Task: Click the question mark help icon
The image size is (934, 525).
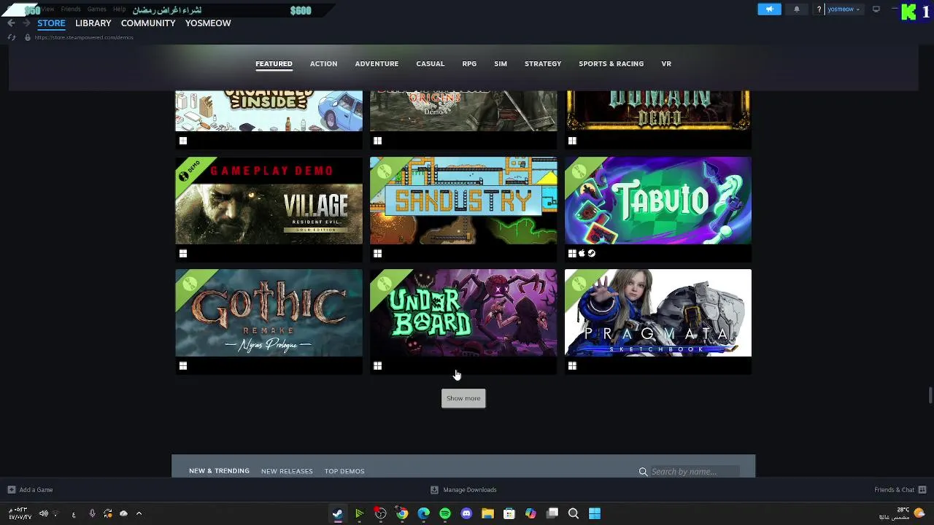Action: pyautogui.click(x=819, y=9)
